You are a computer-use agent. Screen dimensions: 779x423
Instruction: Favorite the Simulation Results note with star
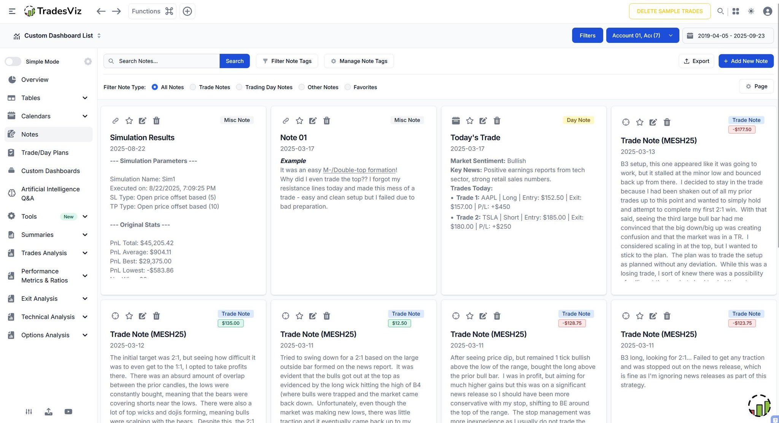(x=129, y=121)
